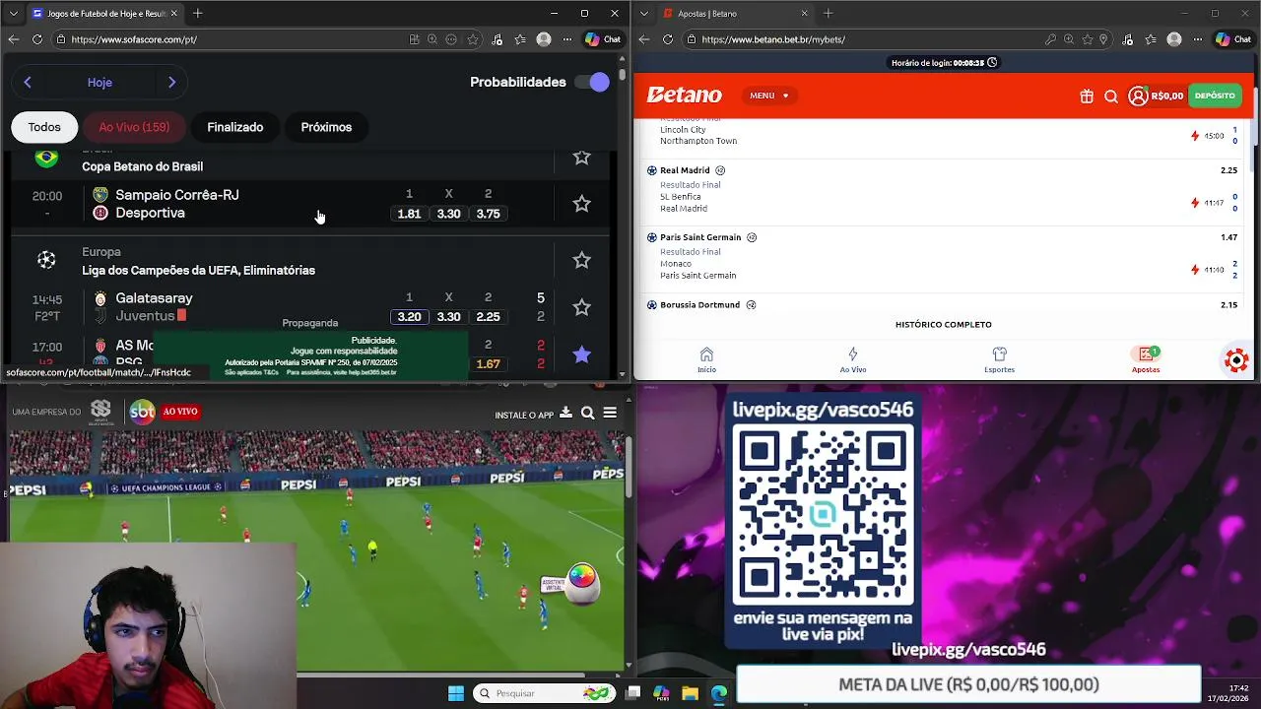Open the Betano MENU dropdown

pyautogui.click(x=768, y=96)
